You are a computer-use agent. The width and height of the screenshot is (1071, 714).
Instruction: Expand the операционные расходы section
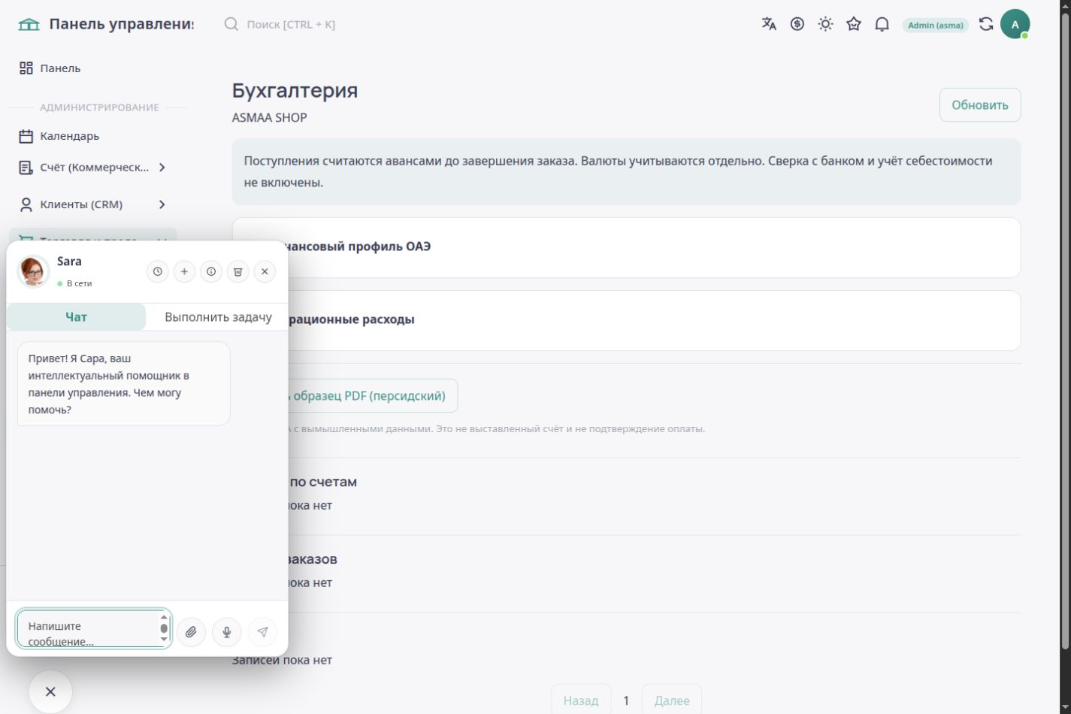[x=626, y=320]
